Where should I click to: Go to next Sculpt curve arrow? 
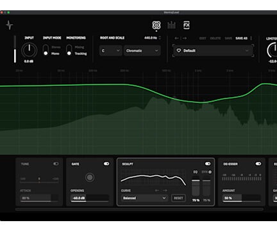click(165, 190)
